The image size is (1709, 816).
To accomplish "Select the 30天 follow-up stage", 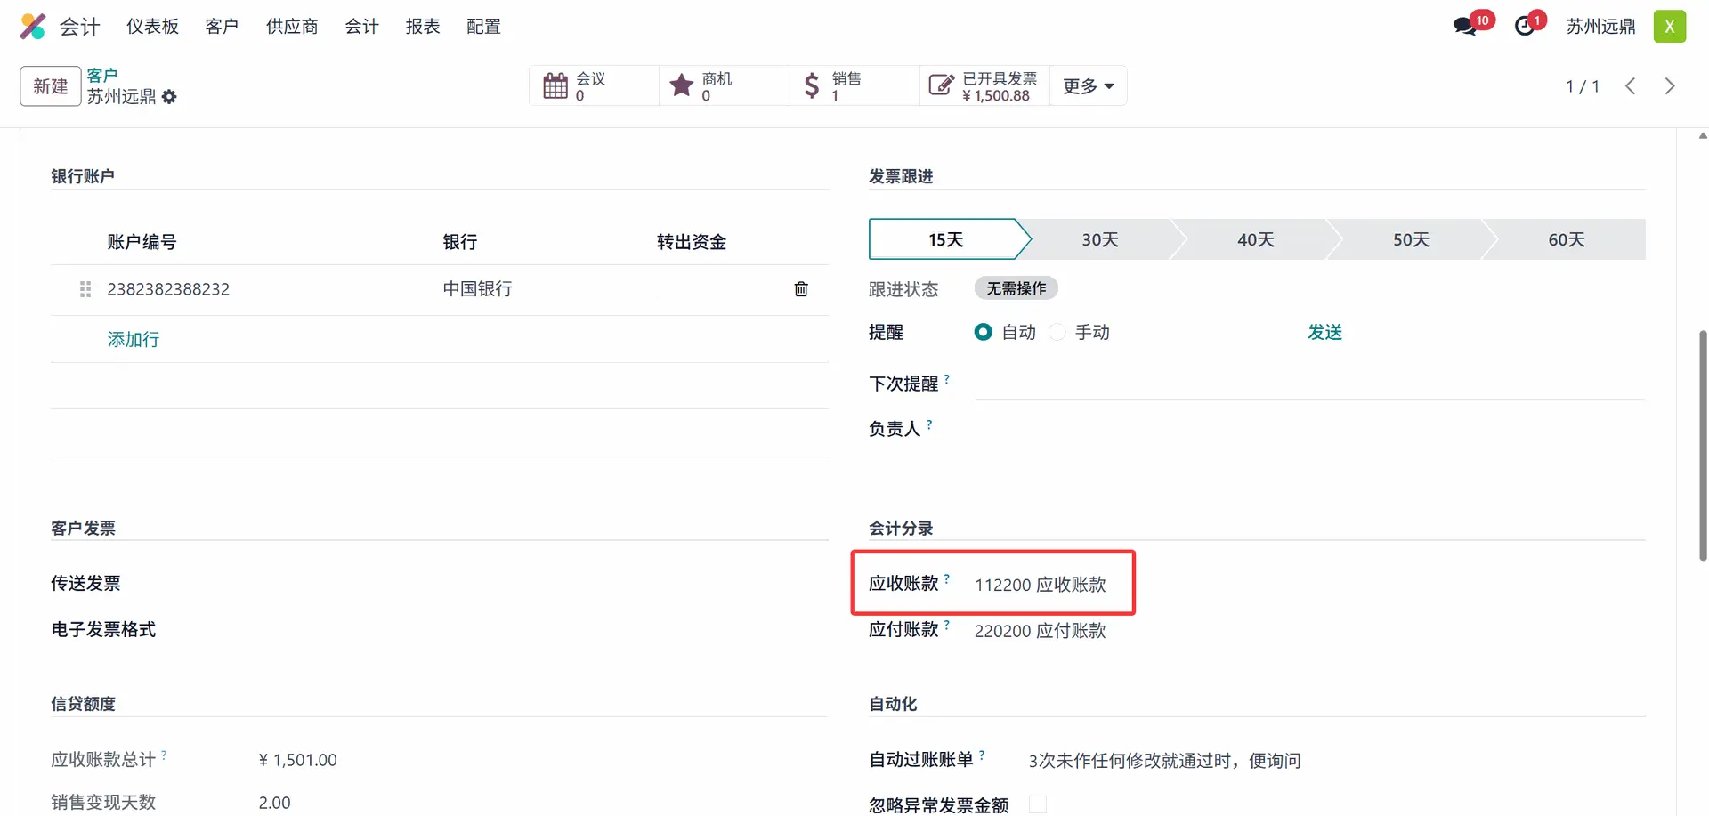I will click(1100, 240).
